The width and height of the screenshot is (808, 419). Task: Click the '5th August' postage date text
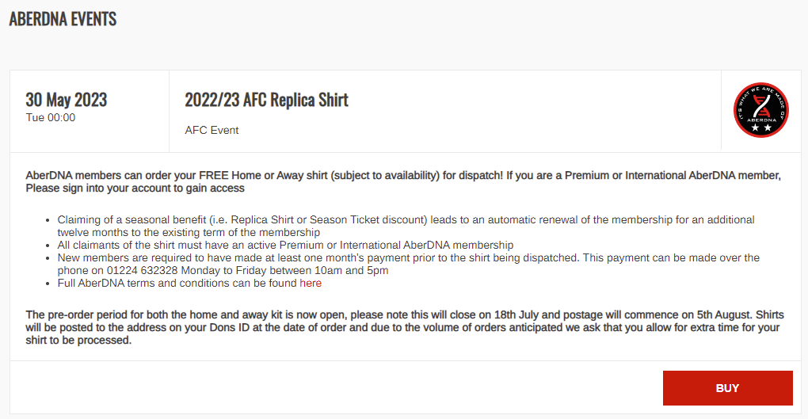click(725, 315)
